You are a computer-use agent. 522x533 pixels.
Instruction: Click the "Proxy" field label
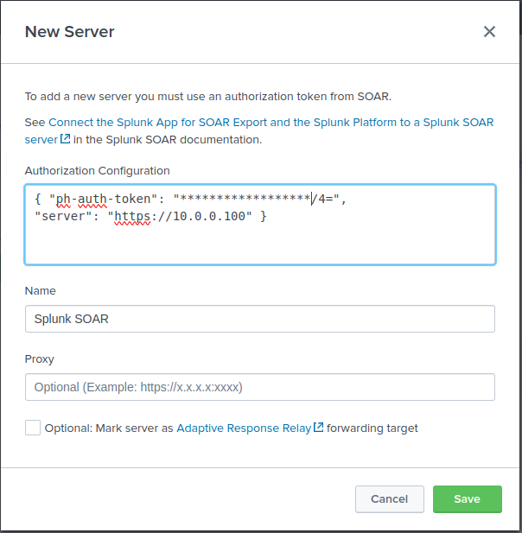(x=40, y=359)
